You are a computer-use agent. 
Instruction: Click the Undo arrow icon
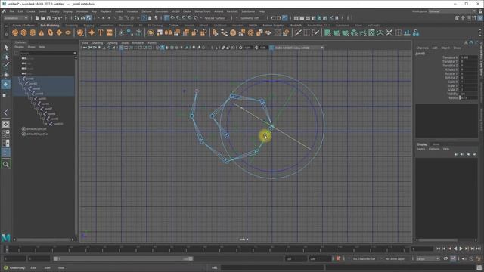click(x=54, y=18)
